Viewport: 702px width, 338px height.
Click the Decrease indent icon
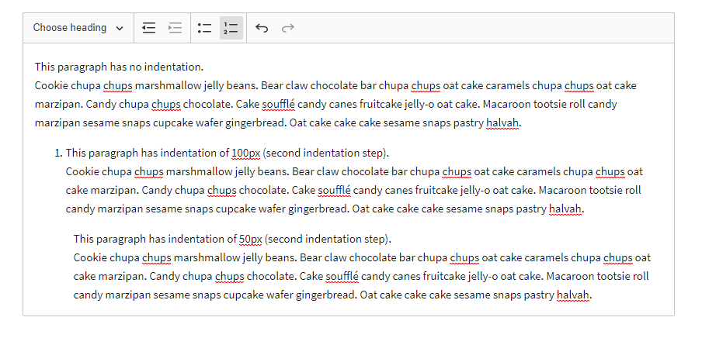tap(148, 28)
